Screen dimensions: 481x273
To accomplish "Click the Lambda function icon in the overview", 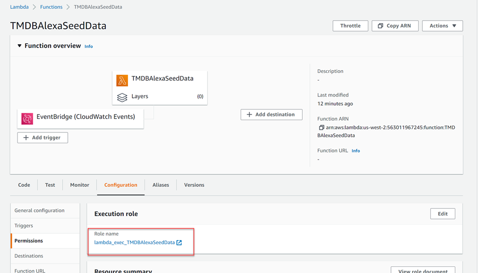I will (122, 81).
